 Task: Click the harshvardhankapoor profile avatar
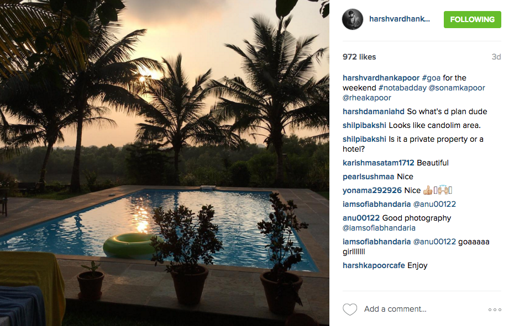(x=353, y=19)
